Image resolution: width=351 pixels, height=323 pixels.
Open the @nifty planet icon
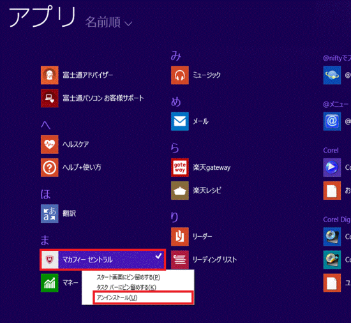click(x=332, y=75)
